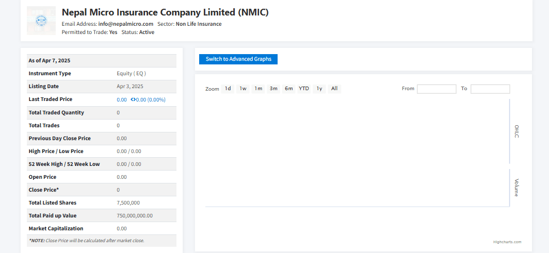Set chart zoom to 3m
This screenshot has height=253, width=549.
click(273, 89)
